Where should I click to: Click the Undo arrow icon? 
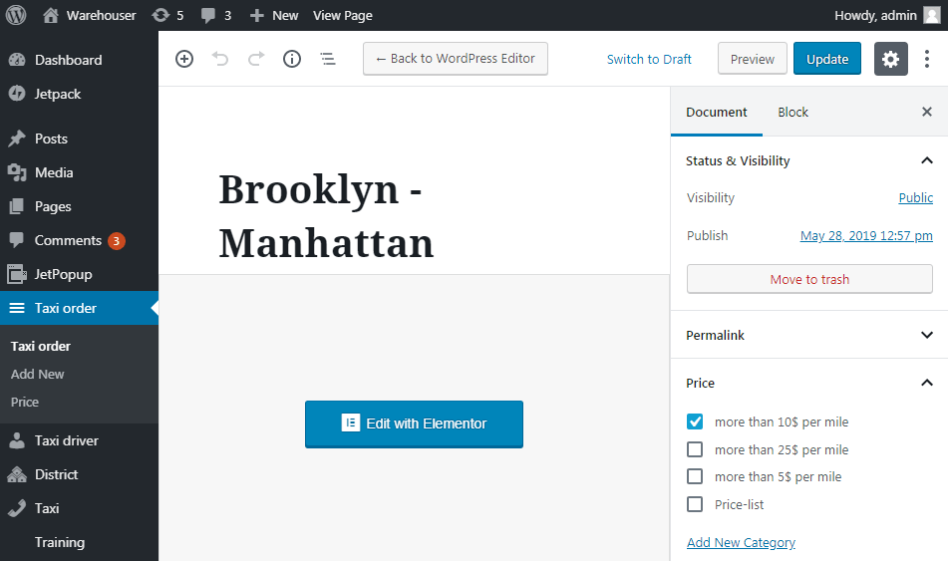tap(220, 59)
